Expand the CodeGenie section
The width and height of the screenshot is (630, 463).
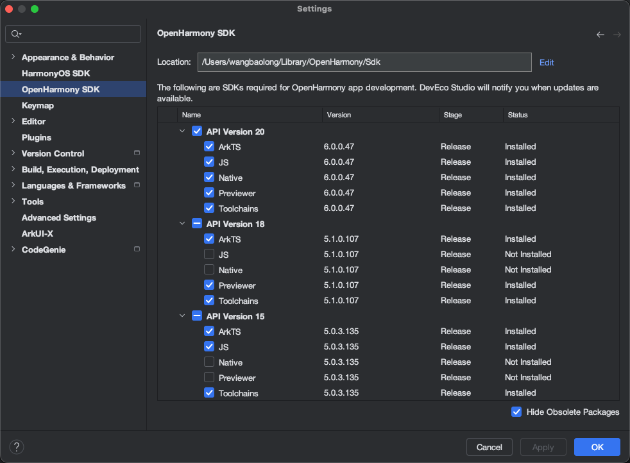(x=13, y=249)
